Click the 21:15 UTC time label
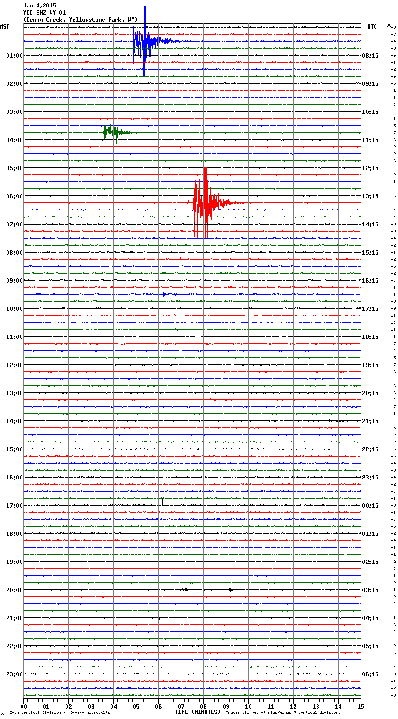Screen dimensions: 398x719 [370, 421]
